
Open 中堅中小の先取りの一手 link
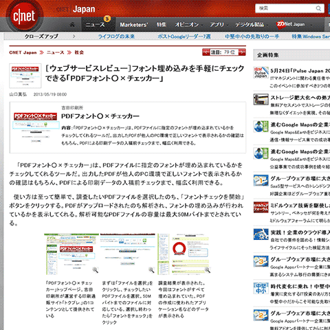coord(252,36)
